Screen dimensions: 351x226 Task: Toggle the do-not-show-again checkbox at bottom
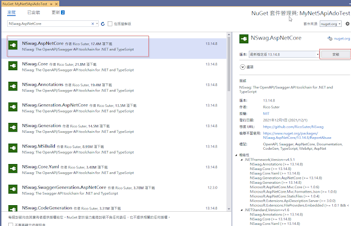pos(10,224)
